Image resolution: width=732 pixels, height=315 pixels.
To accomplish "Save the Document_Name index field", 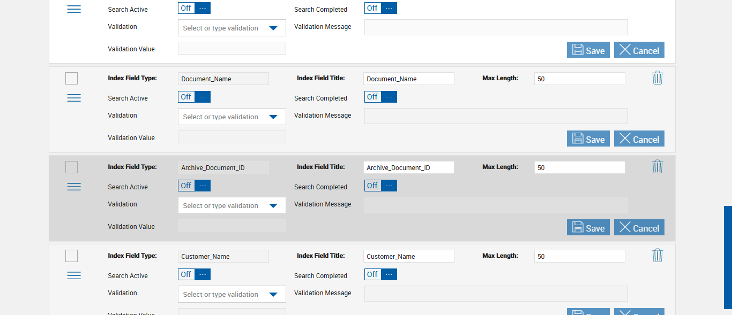I will 588,139.
